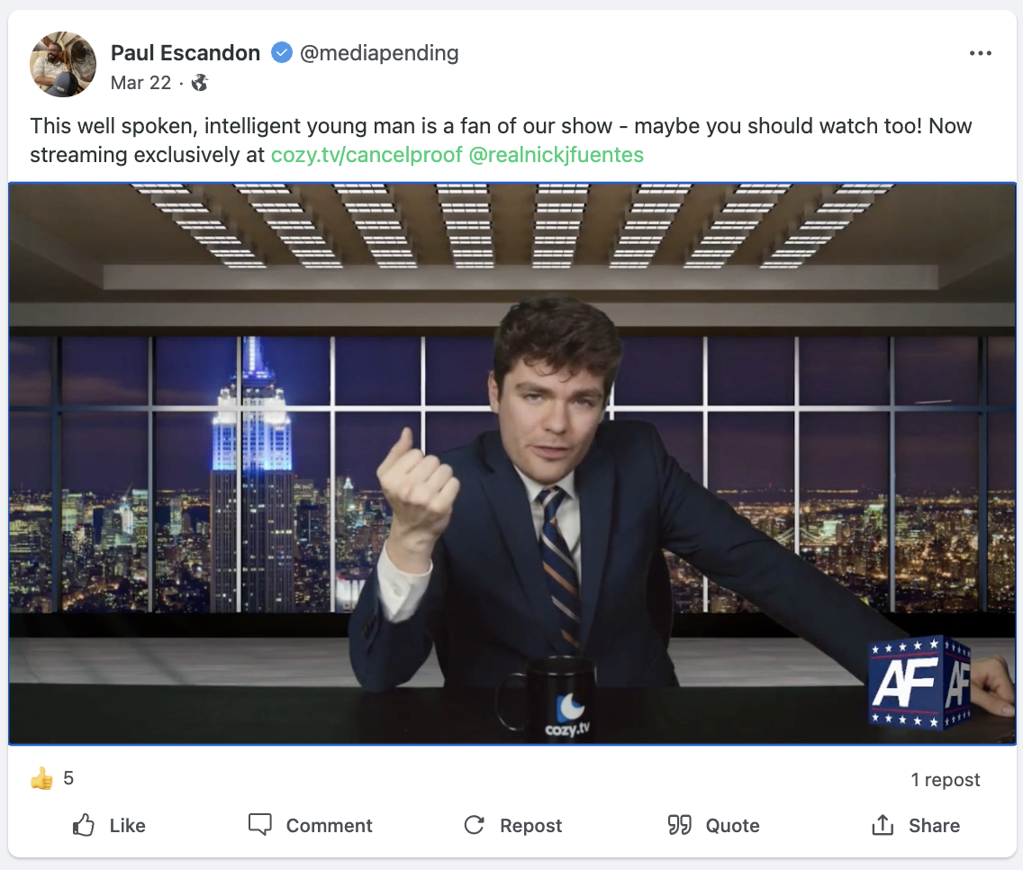Click Paul Escandon's profile avatar
This screenshot has width=1023, height=870.
pos(63,64)
